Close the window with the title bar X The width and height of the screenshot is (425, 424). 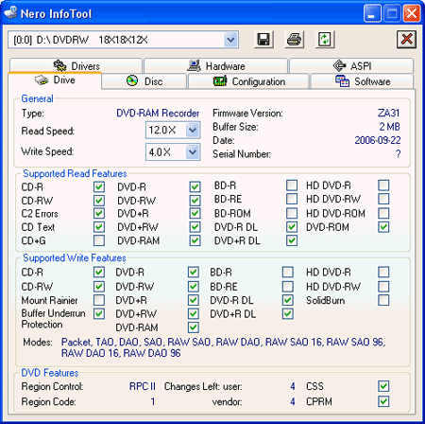coord(412,13)
